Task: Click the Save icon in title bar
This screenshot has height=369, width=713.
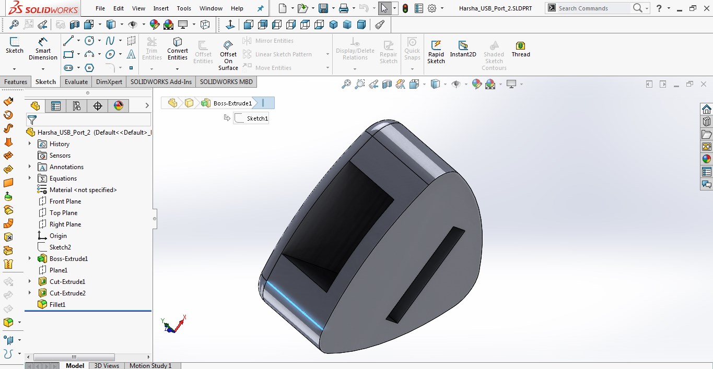Action: [323, 8]
